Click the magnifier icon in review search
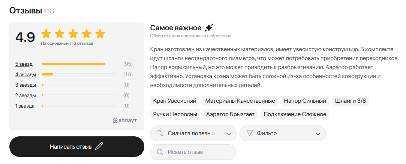Image resolution: width=406 pixels, height=164 pixels. click(160, 152)
